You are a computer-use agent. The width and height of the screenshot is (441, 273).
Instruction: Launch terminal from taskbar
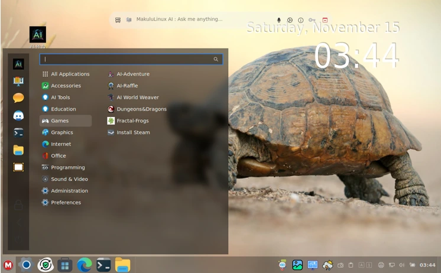[x=103, y=265]
